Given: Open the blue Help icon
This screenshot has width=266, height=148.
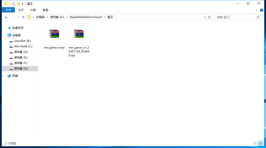Looking at the screenshot, I should 262,10.
